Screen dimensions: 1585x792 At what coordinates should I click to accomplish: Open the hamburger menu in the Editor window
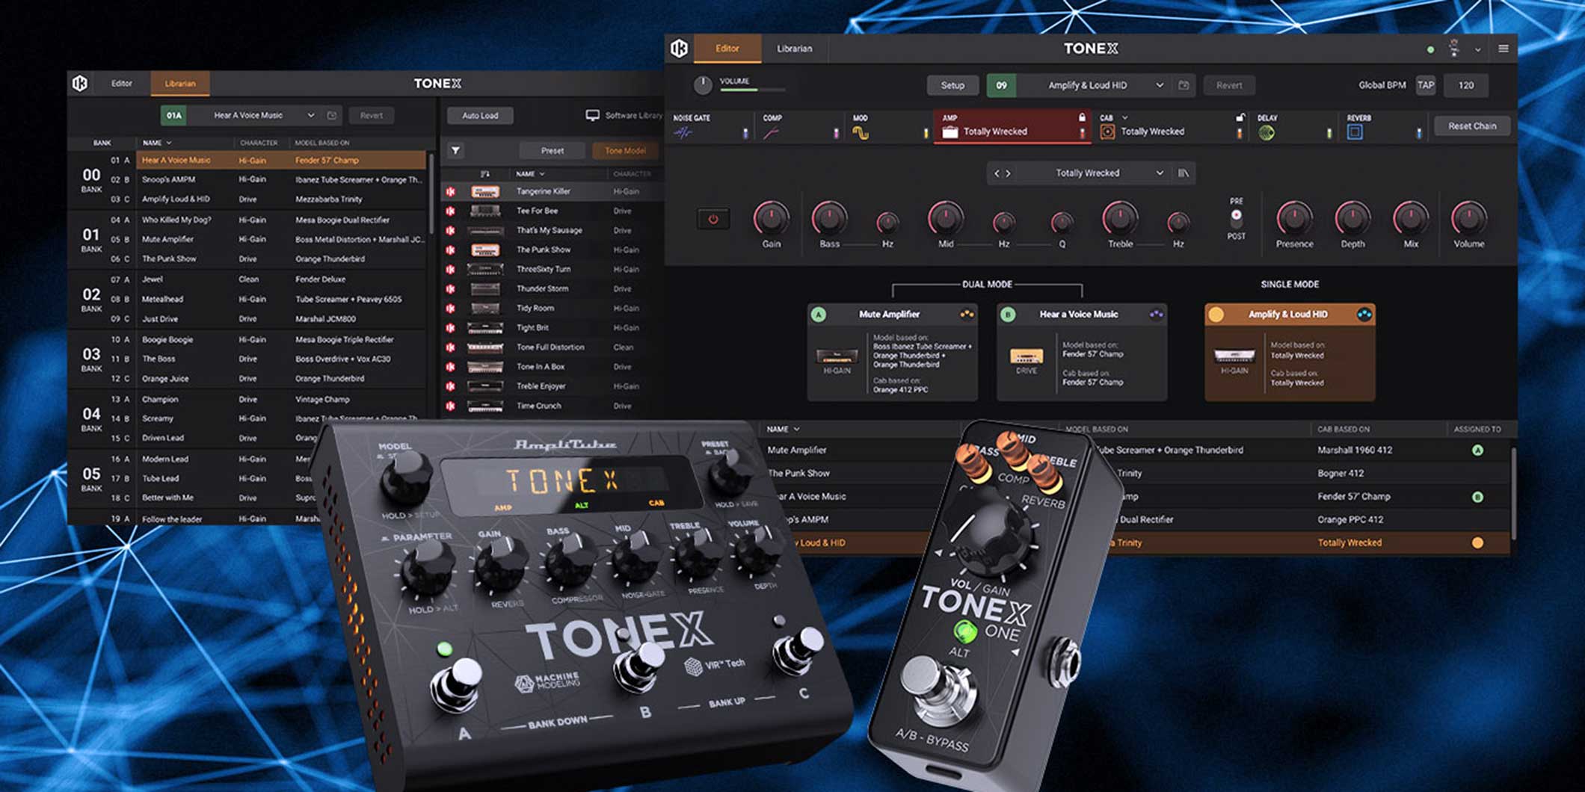pyautogui.click(x=1503, y=49)
